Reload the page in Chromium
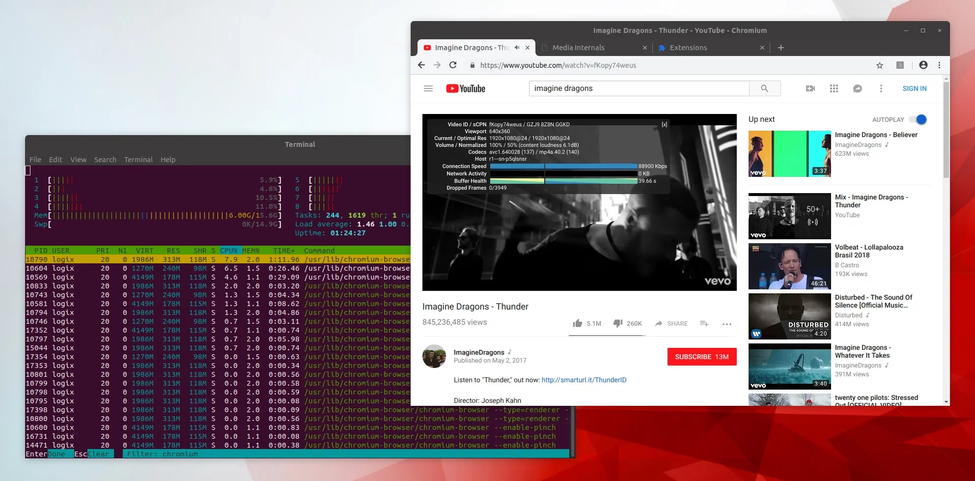The height and width of the screenshot is (481, 975). pos(453,65)
